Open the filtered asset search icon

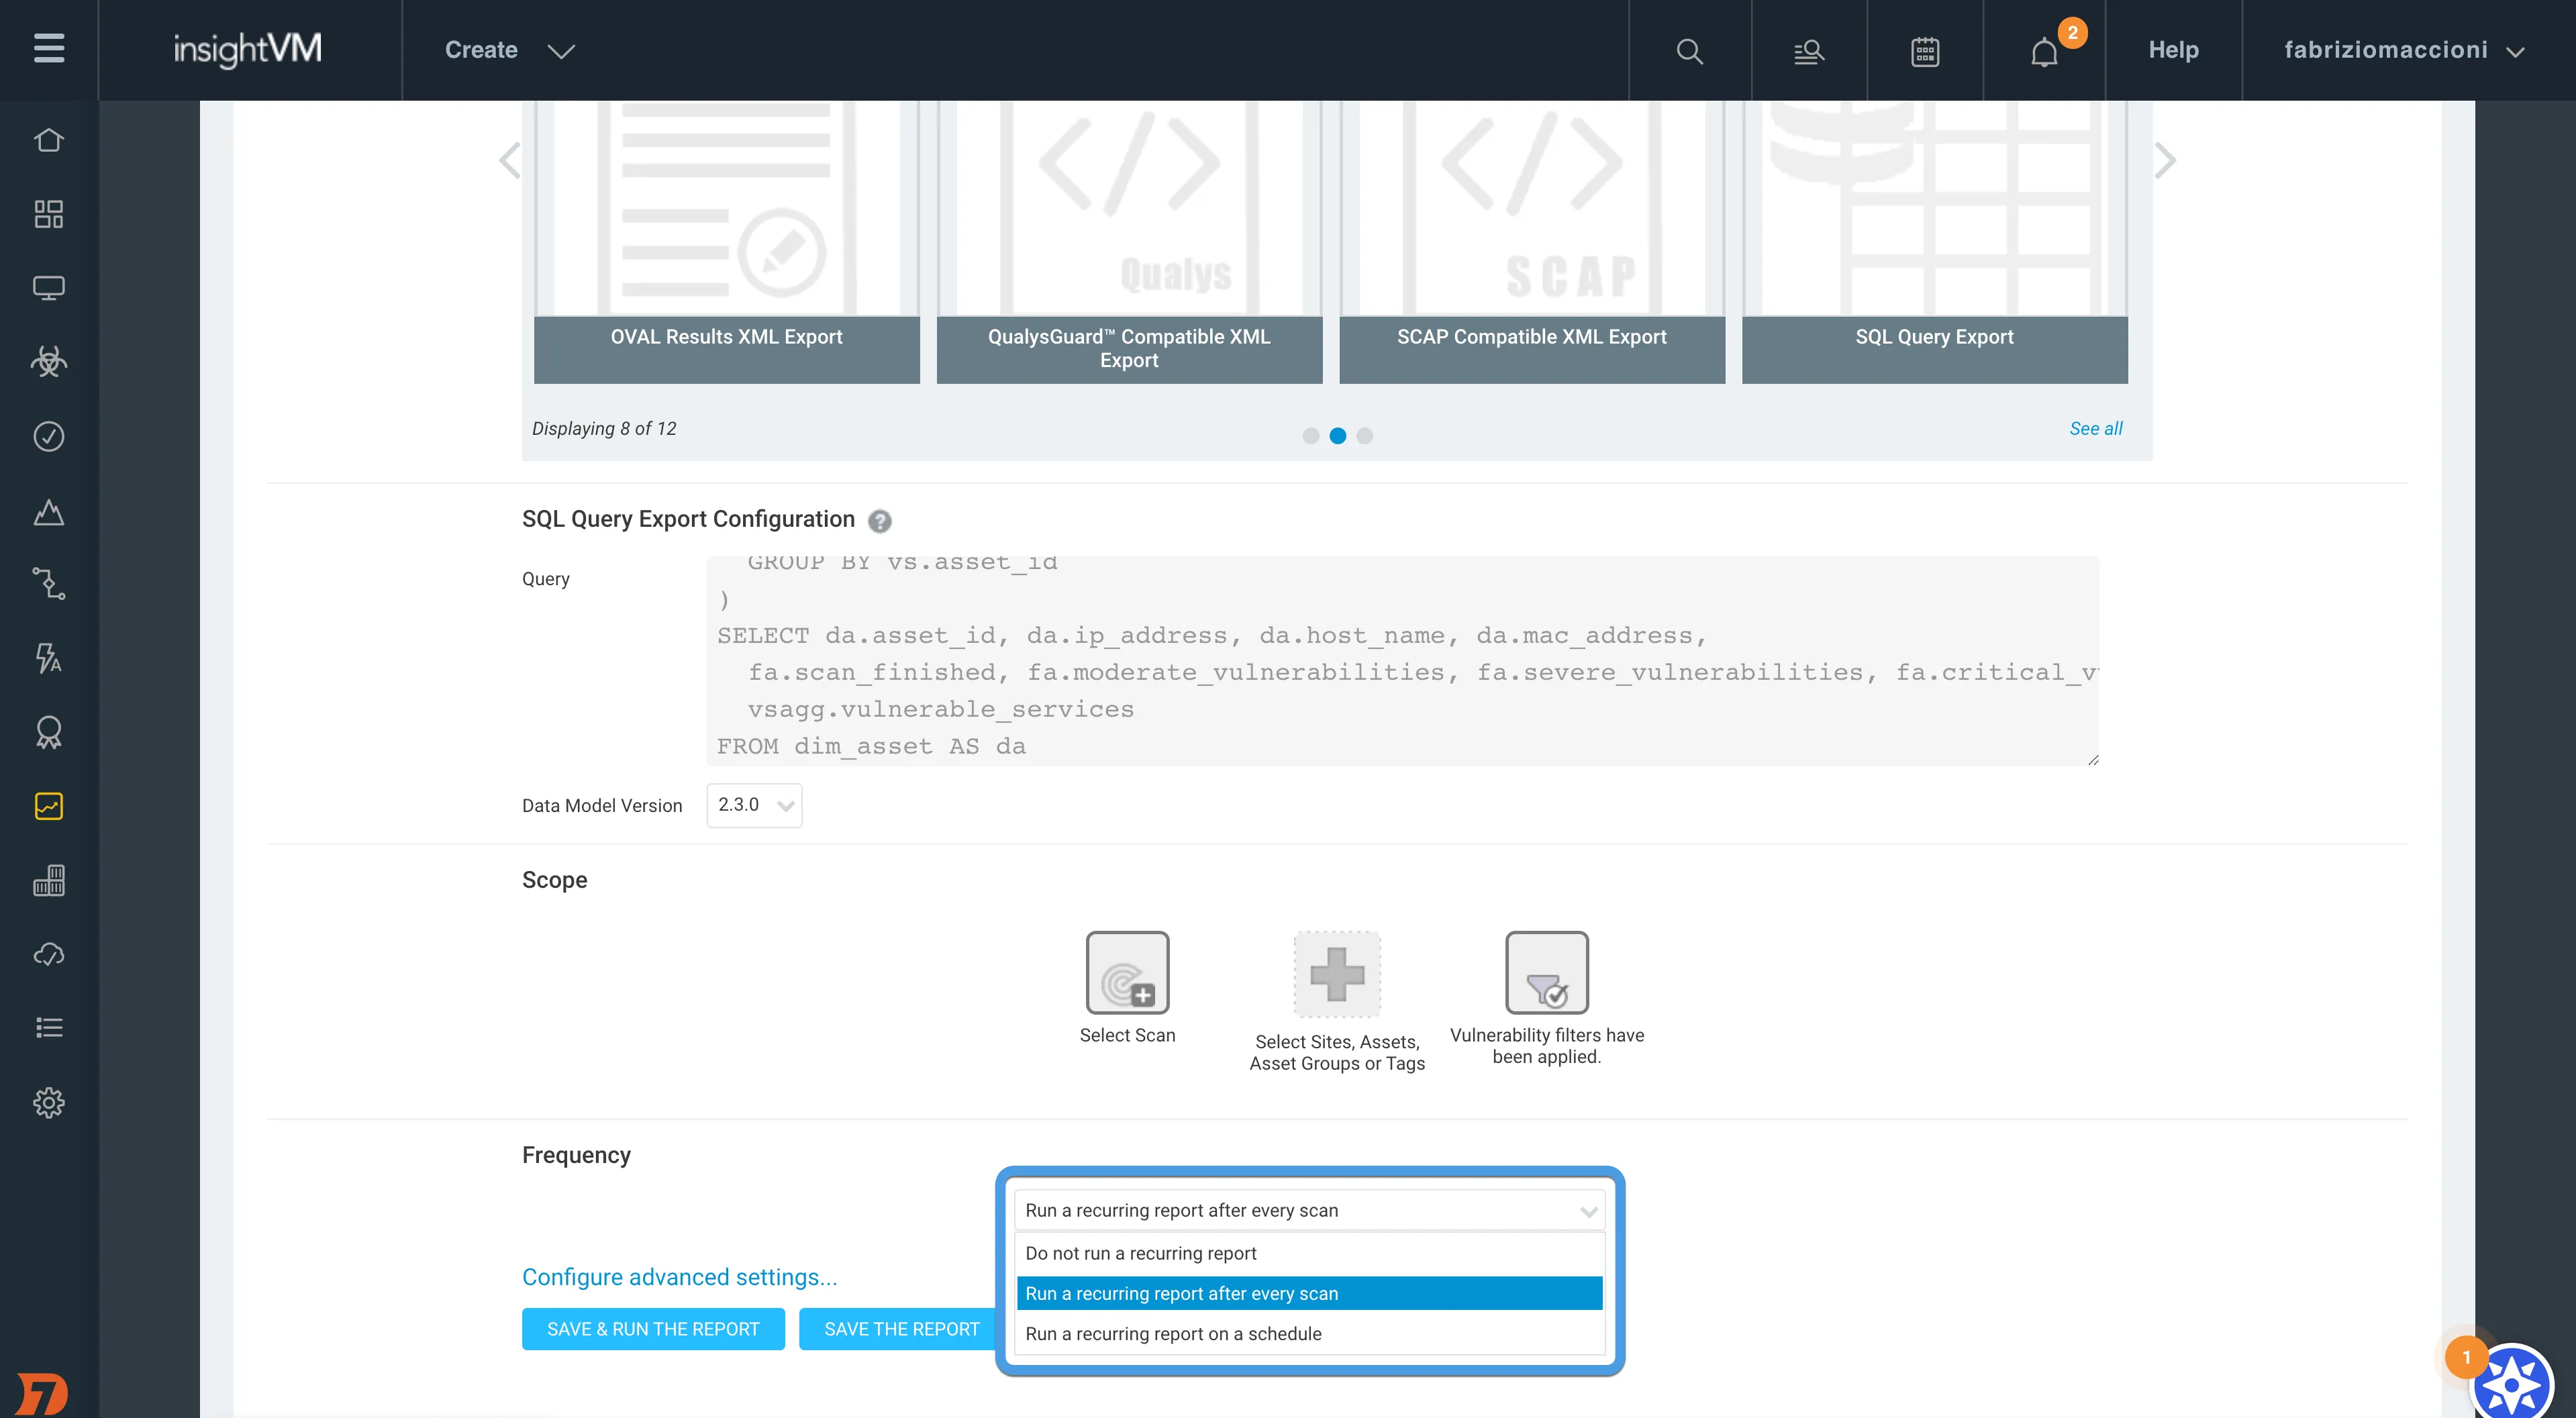(1808, 51)
